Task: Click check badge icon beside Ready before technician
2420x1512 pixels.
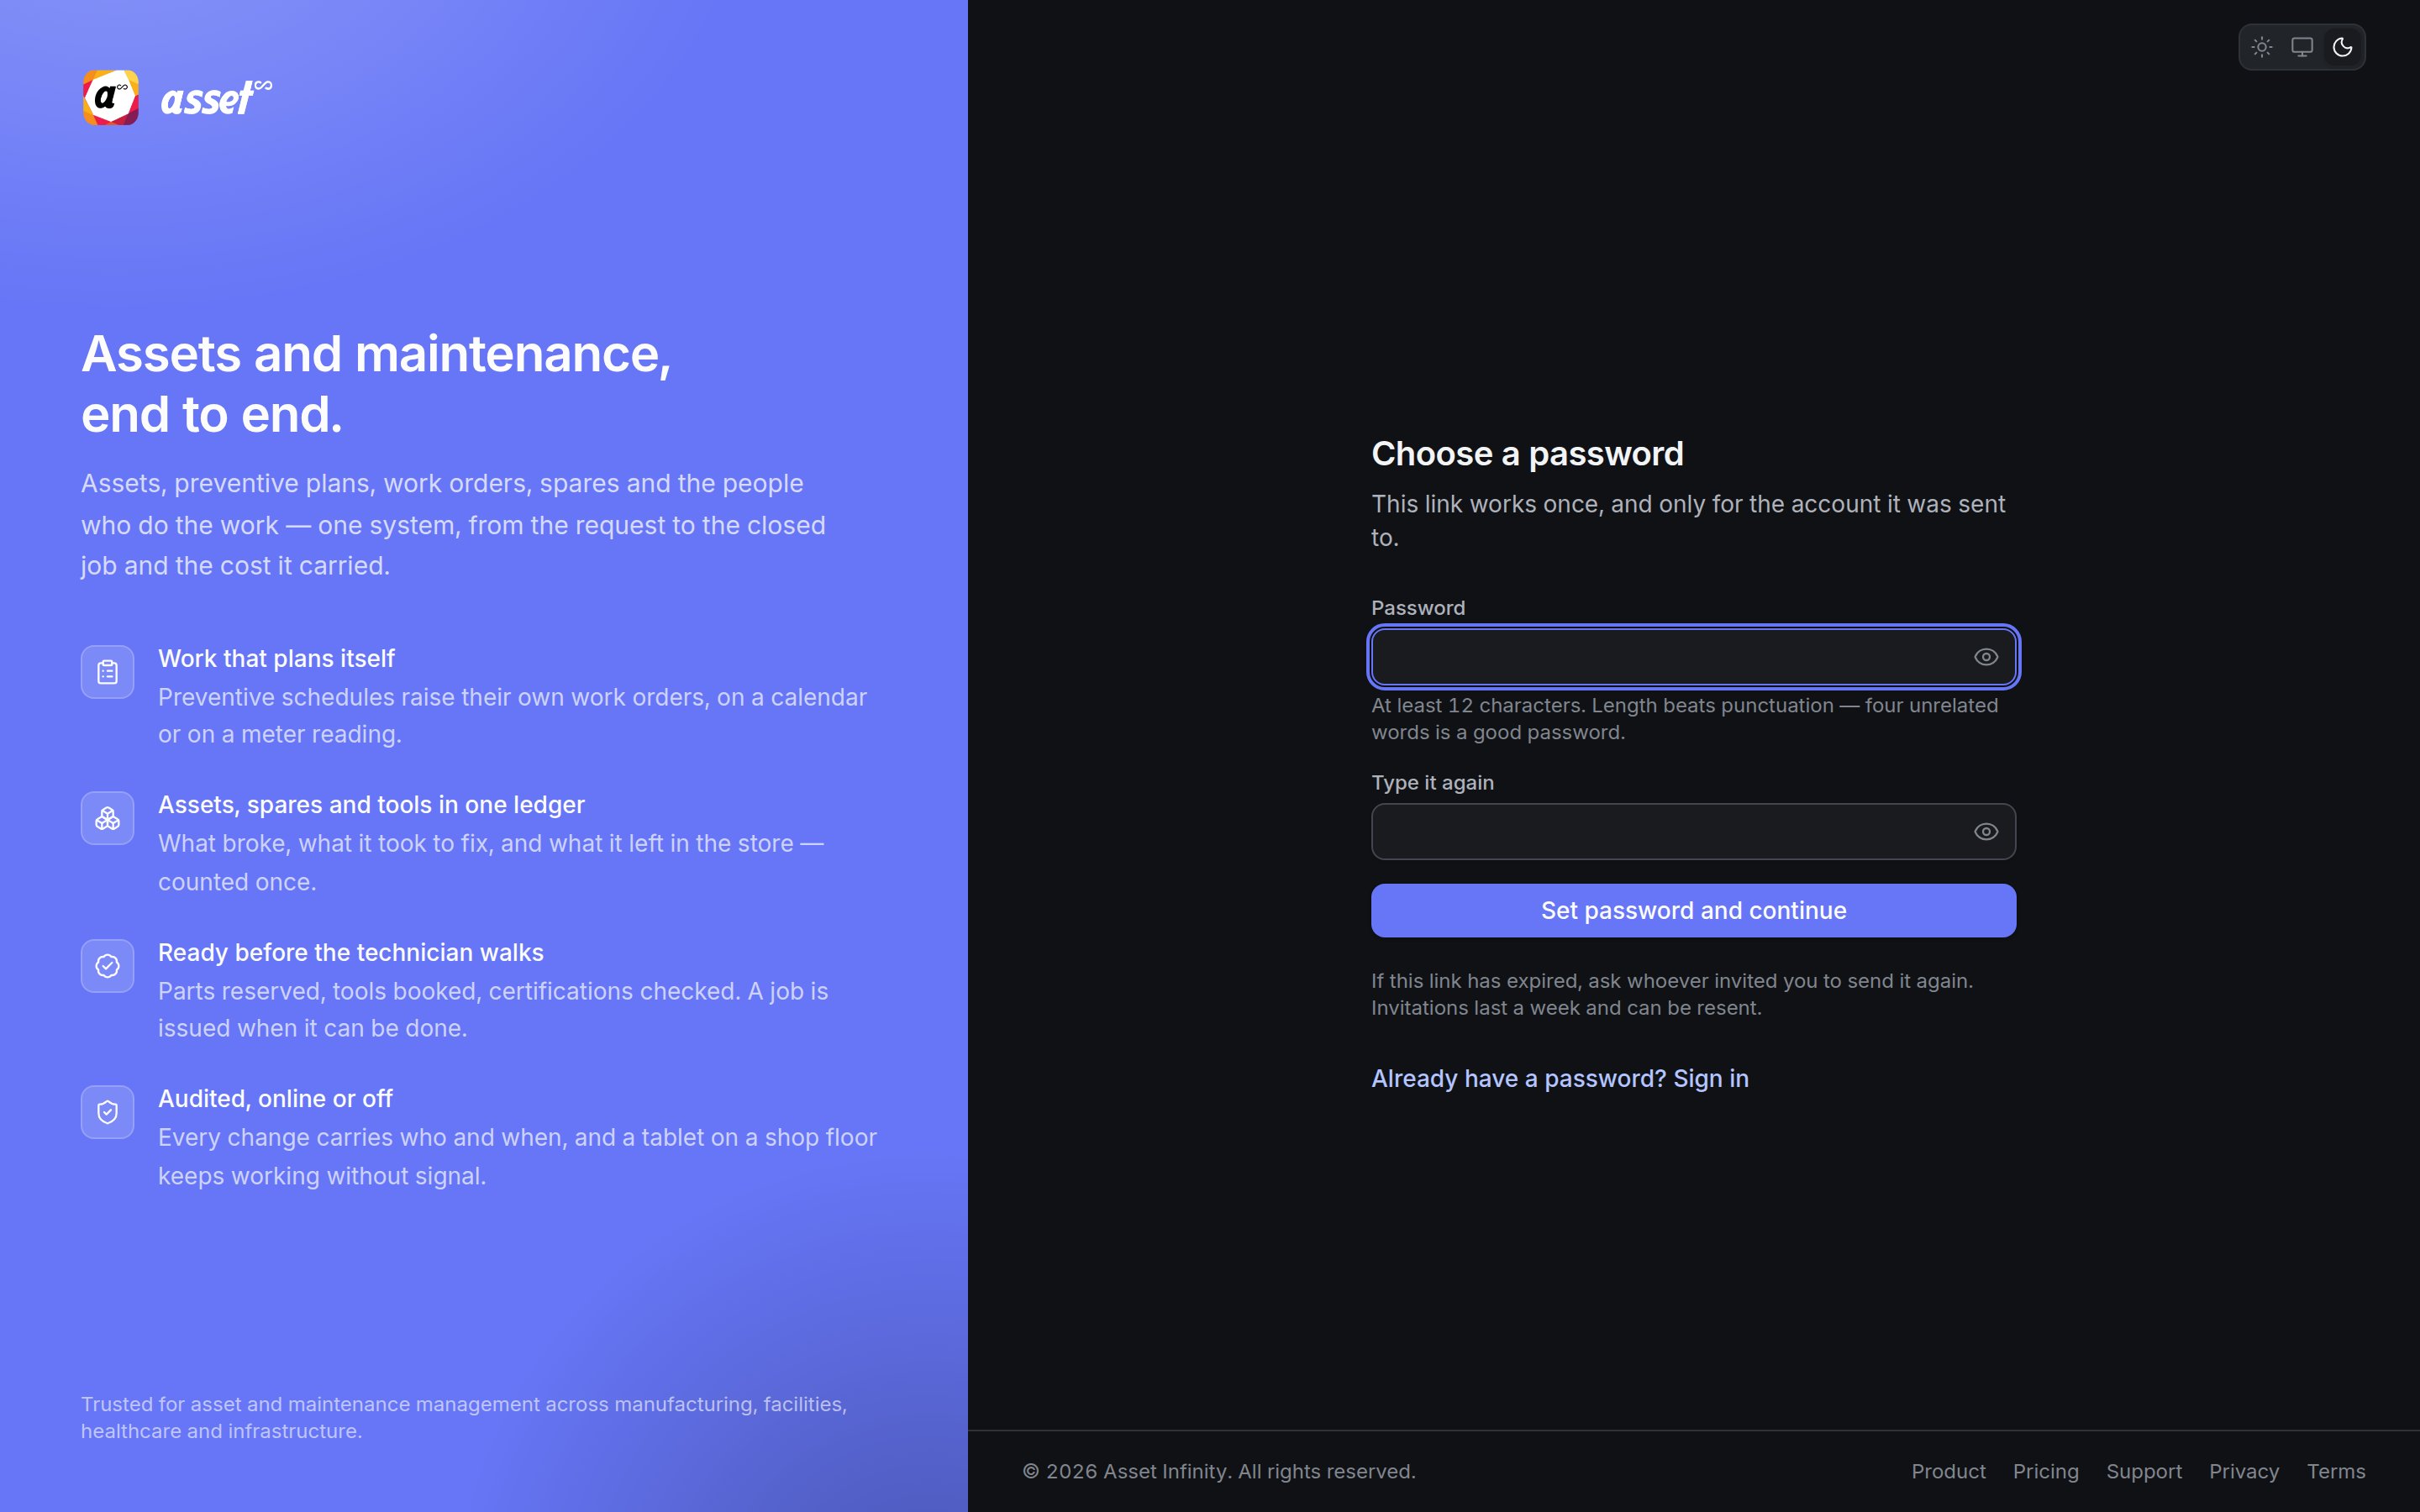Action: pos(108,966)
